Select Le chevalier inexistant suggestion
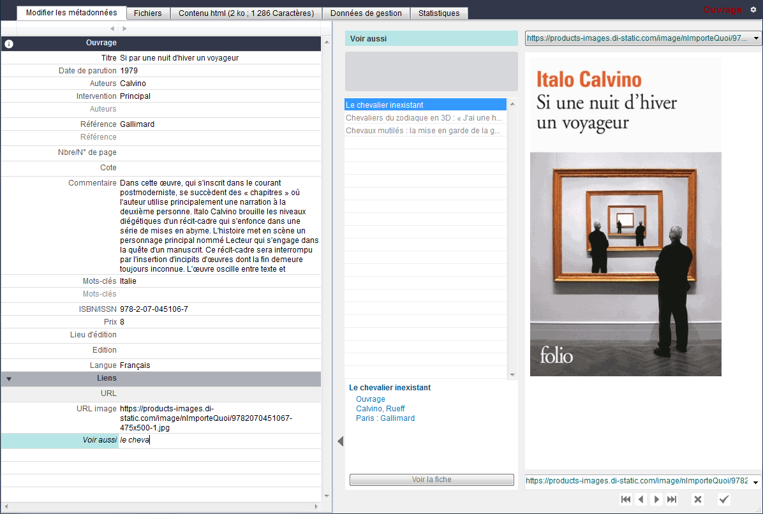This screenshot has width=763, height=514. point(426,105)
